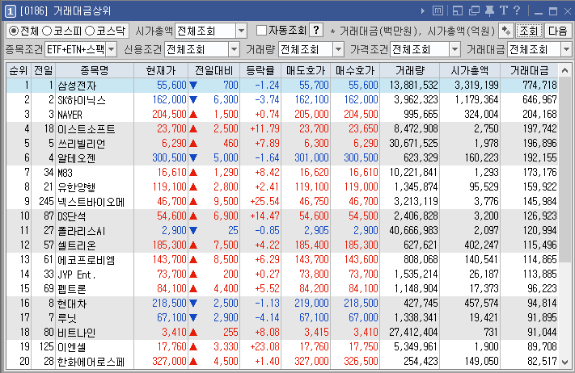Select the 전체 market radio button

click(14, 31)
